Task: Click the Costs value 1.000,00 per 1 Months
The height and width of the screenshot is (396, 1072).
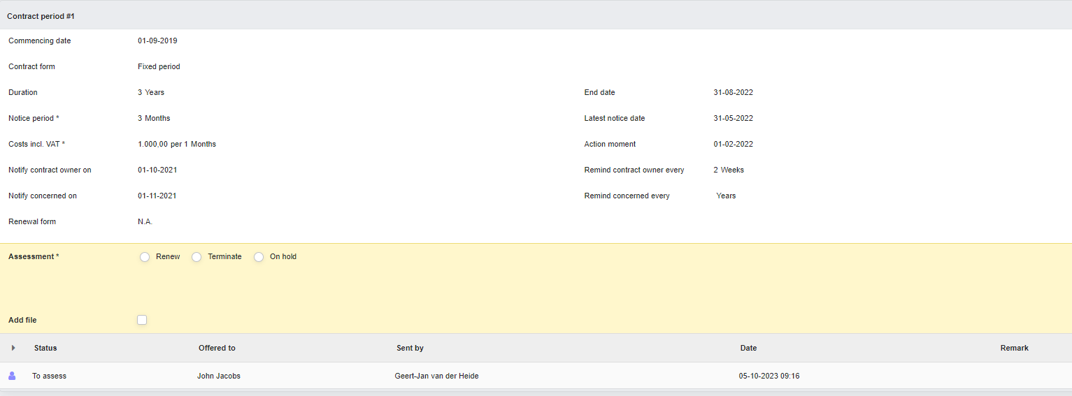Action: [177, 144]
